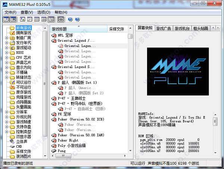Select the 采样文件 folder in tree
The image size is (224, 169).
coord(24,151)
